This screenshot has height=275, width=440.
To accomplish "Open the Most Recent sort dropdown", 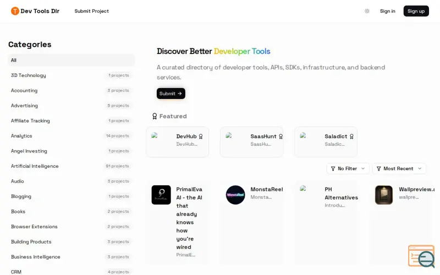I will 399,169.
